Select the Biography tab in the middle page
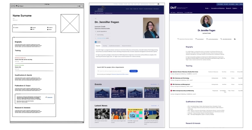This screenshot has height=130, width=252. pos(98,46)
